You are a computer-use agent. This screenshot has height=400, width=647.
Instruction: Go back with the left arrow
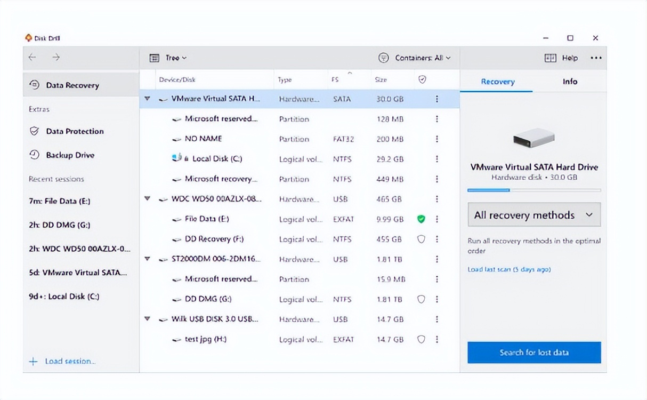(x=33, y=58)
